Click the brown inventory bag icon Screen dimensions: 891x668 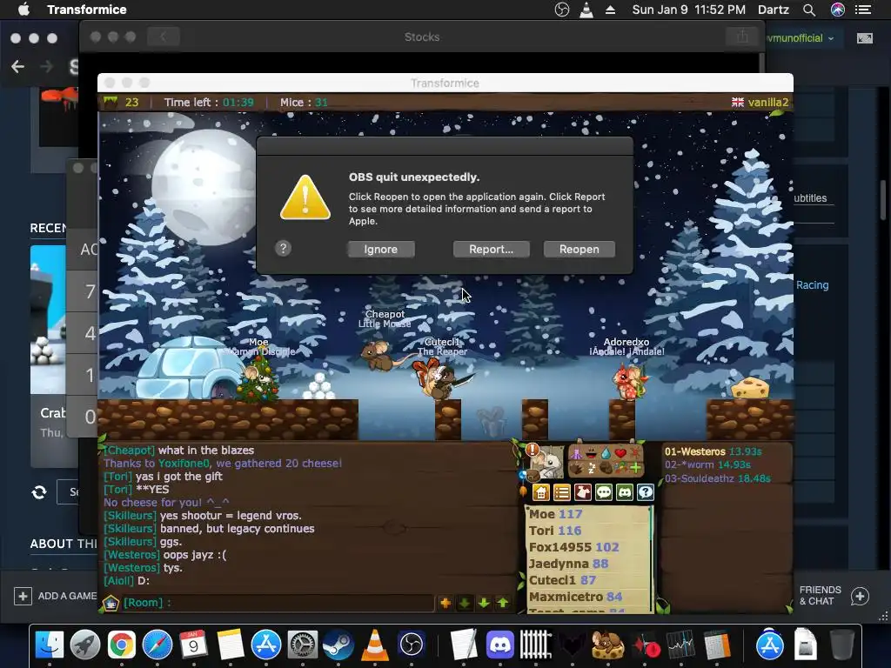pyautogui.click(x=533, y=476)
